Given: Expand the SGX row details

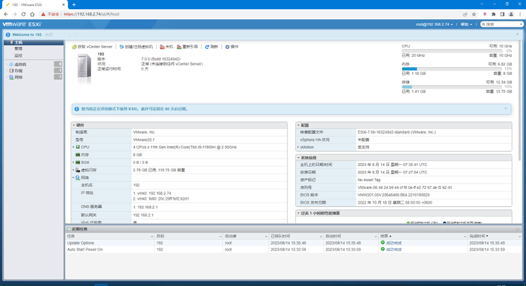Looking at the screenshot, I should coord(74,162).
